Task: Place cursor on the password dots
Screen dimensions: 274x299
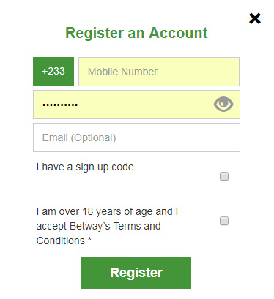Action: point(60,105)
